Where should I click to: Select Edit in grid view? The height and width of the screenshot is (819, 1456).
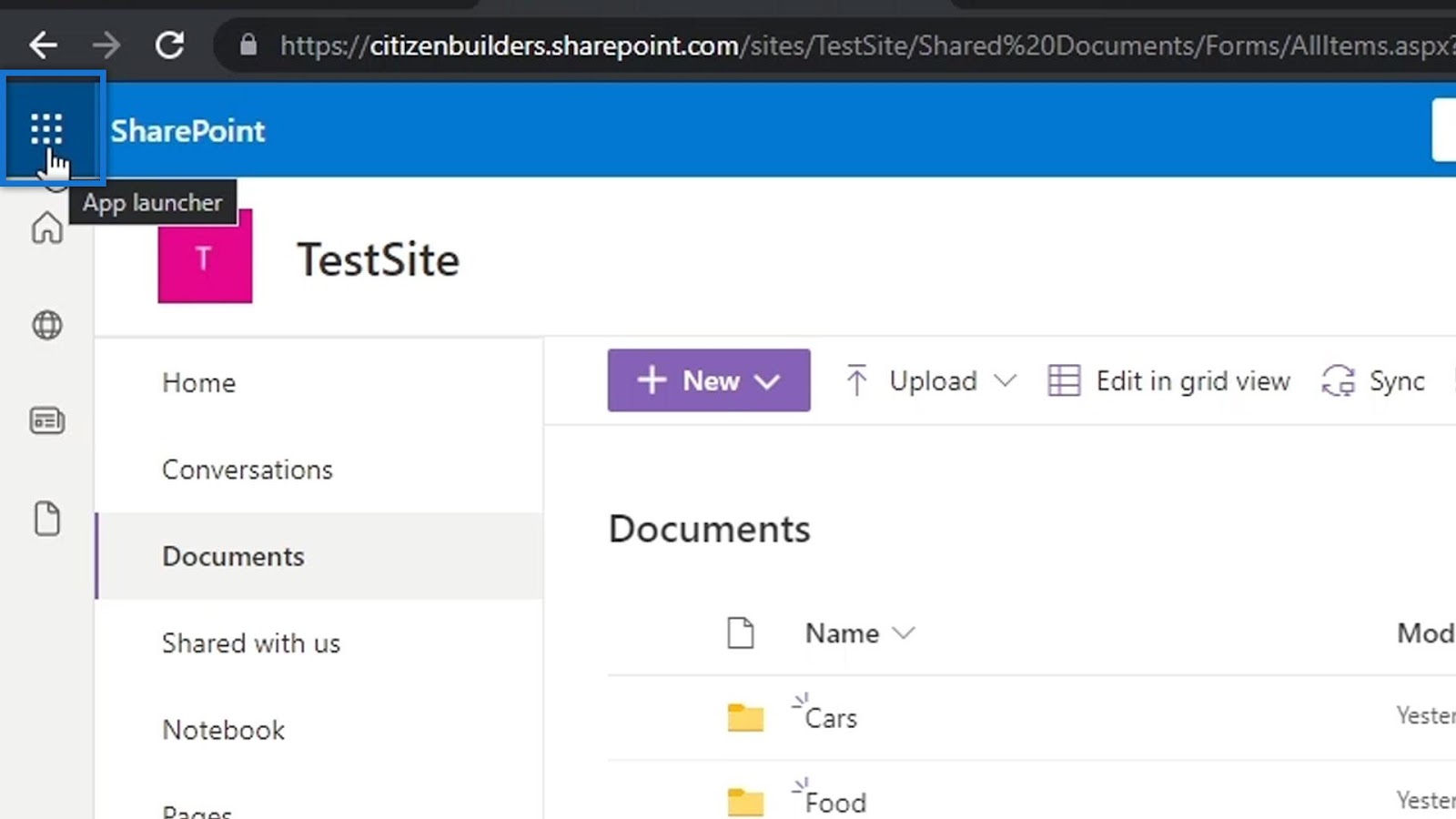pyautogui.click(x=1168, y=380)
